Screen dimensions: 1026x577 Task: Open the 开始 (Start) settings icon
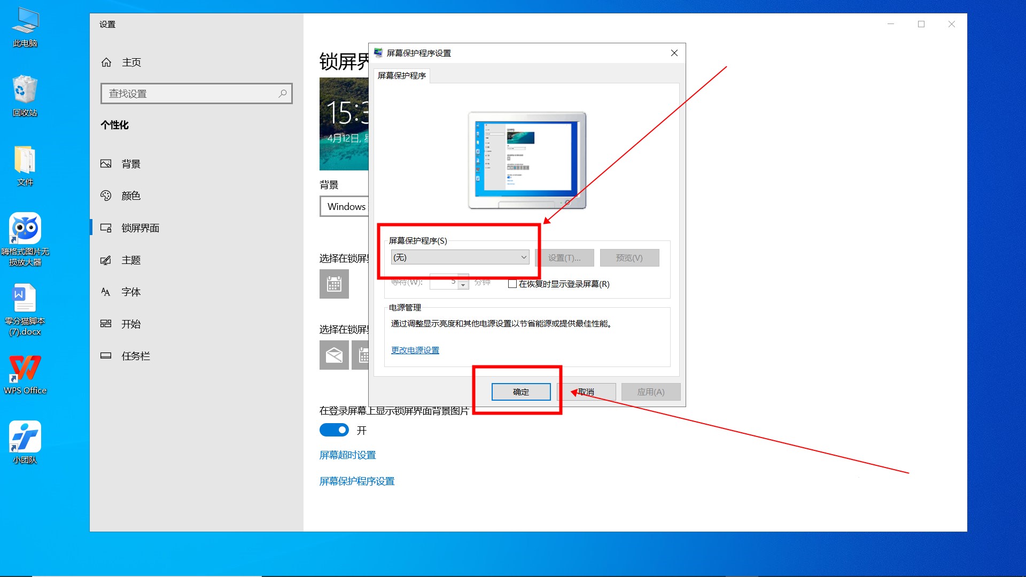tap(106, 324)
